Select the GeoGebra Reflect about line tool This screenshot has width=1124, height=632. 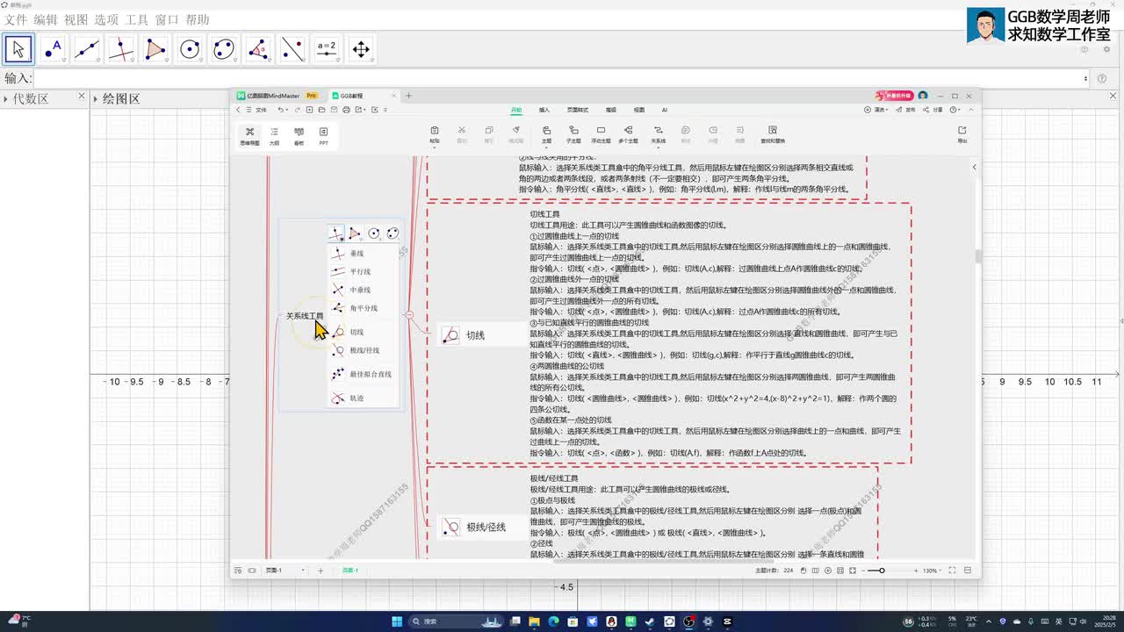292,49
